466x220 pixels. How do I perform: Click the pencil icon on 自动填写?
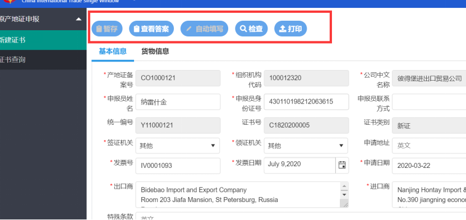point(189,29)
